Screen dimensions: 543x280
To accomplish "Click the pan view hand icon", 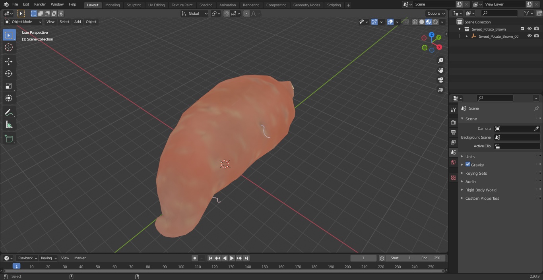I will pyautogui.click(x=440, y=70).
